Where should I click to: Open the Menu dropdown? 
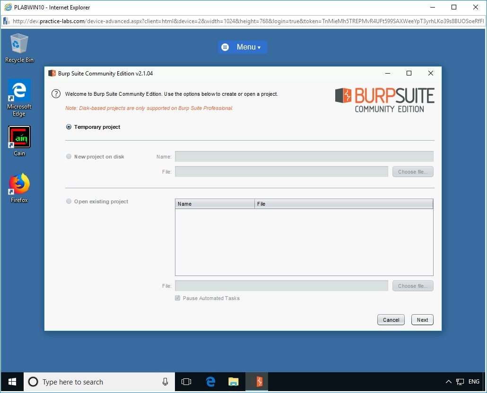243,47
